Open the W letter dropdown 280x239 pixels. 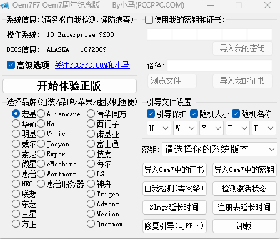[x=185, y=128]
